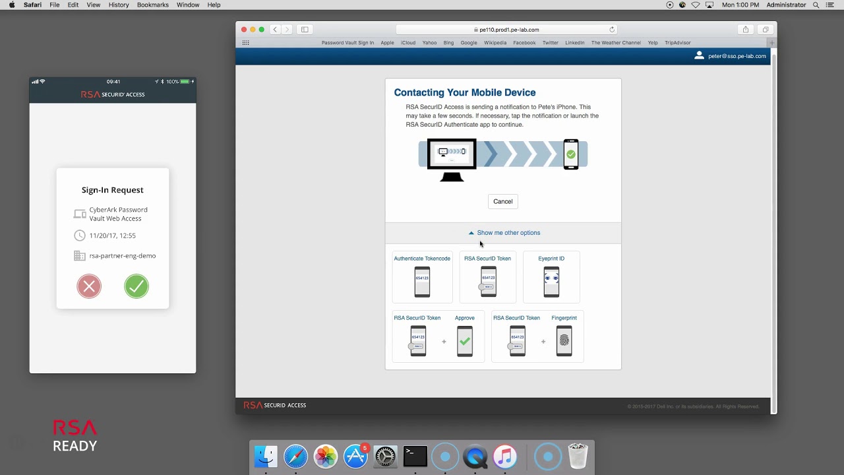844x475 pixels.
Task: Open the TripAdvisor bookmark
Action: (x=678, y=43)
